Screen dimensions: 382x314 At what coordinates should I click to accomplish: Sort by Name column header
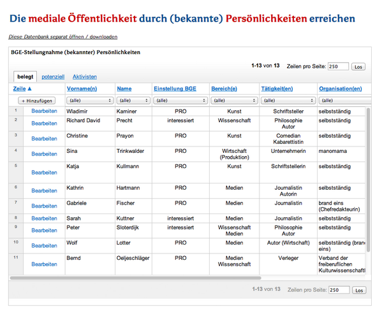click(x=124, y=89)
